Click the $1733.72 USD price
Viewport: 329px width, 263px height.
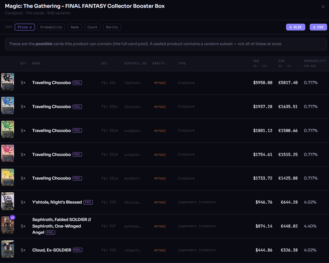tap(263, 178)
